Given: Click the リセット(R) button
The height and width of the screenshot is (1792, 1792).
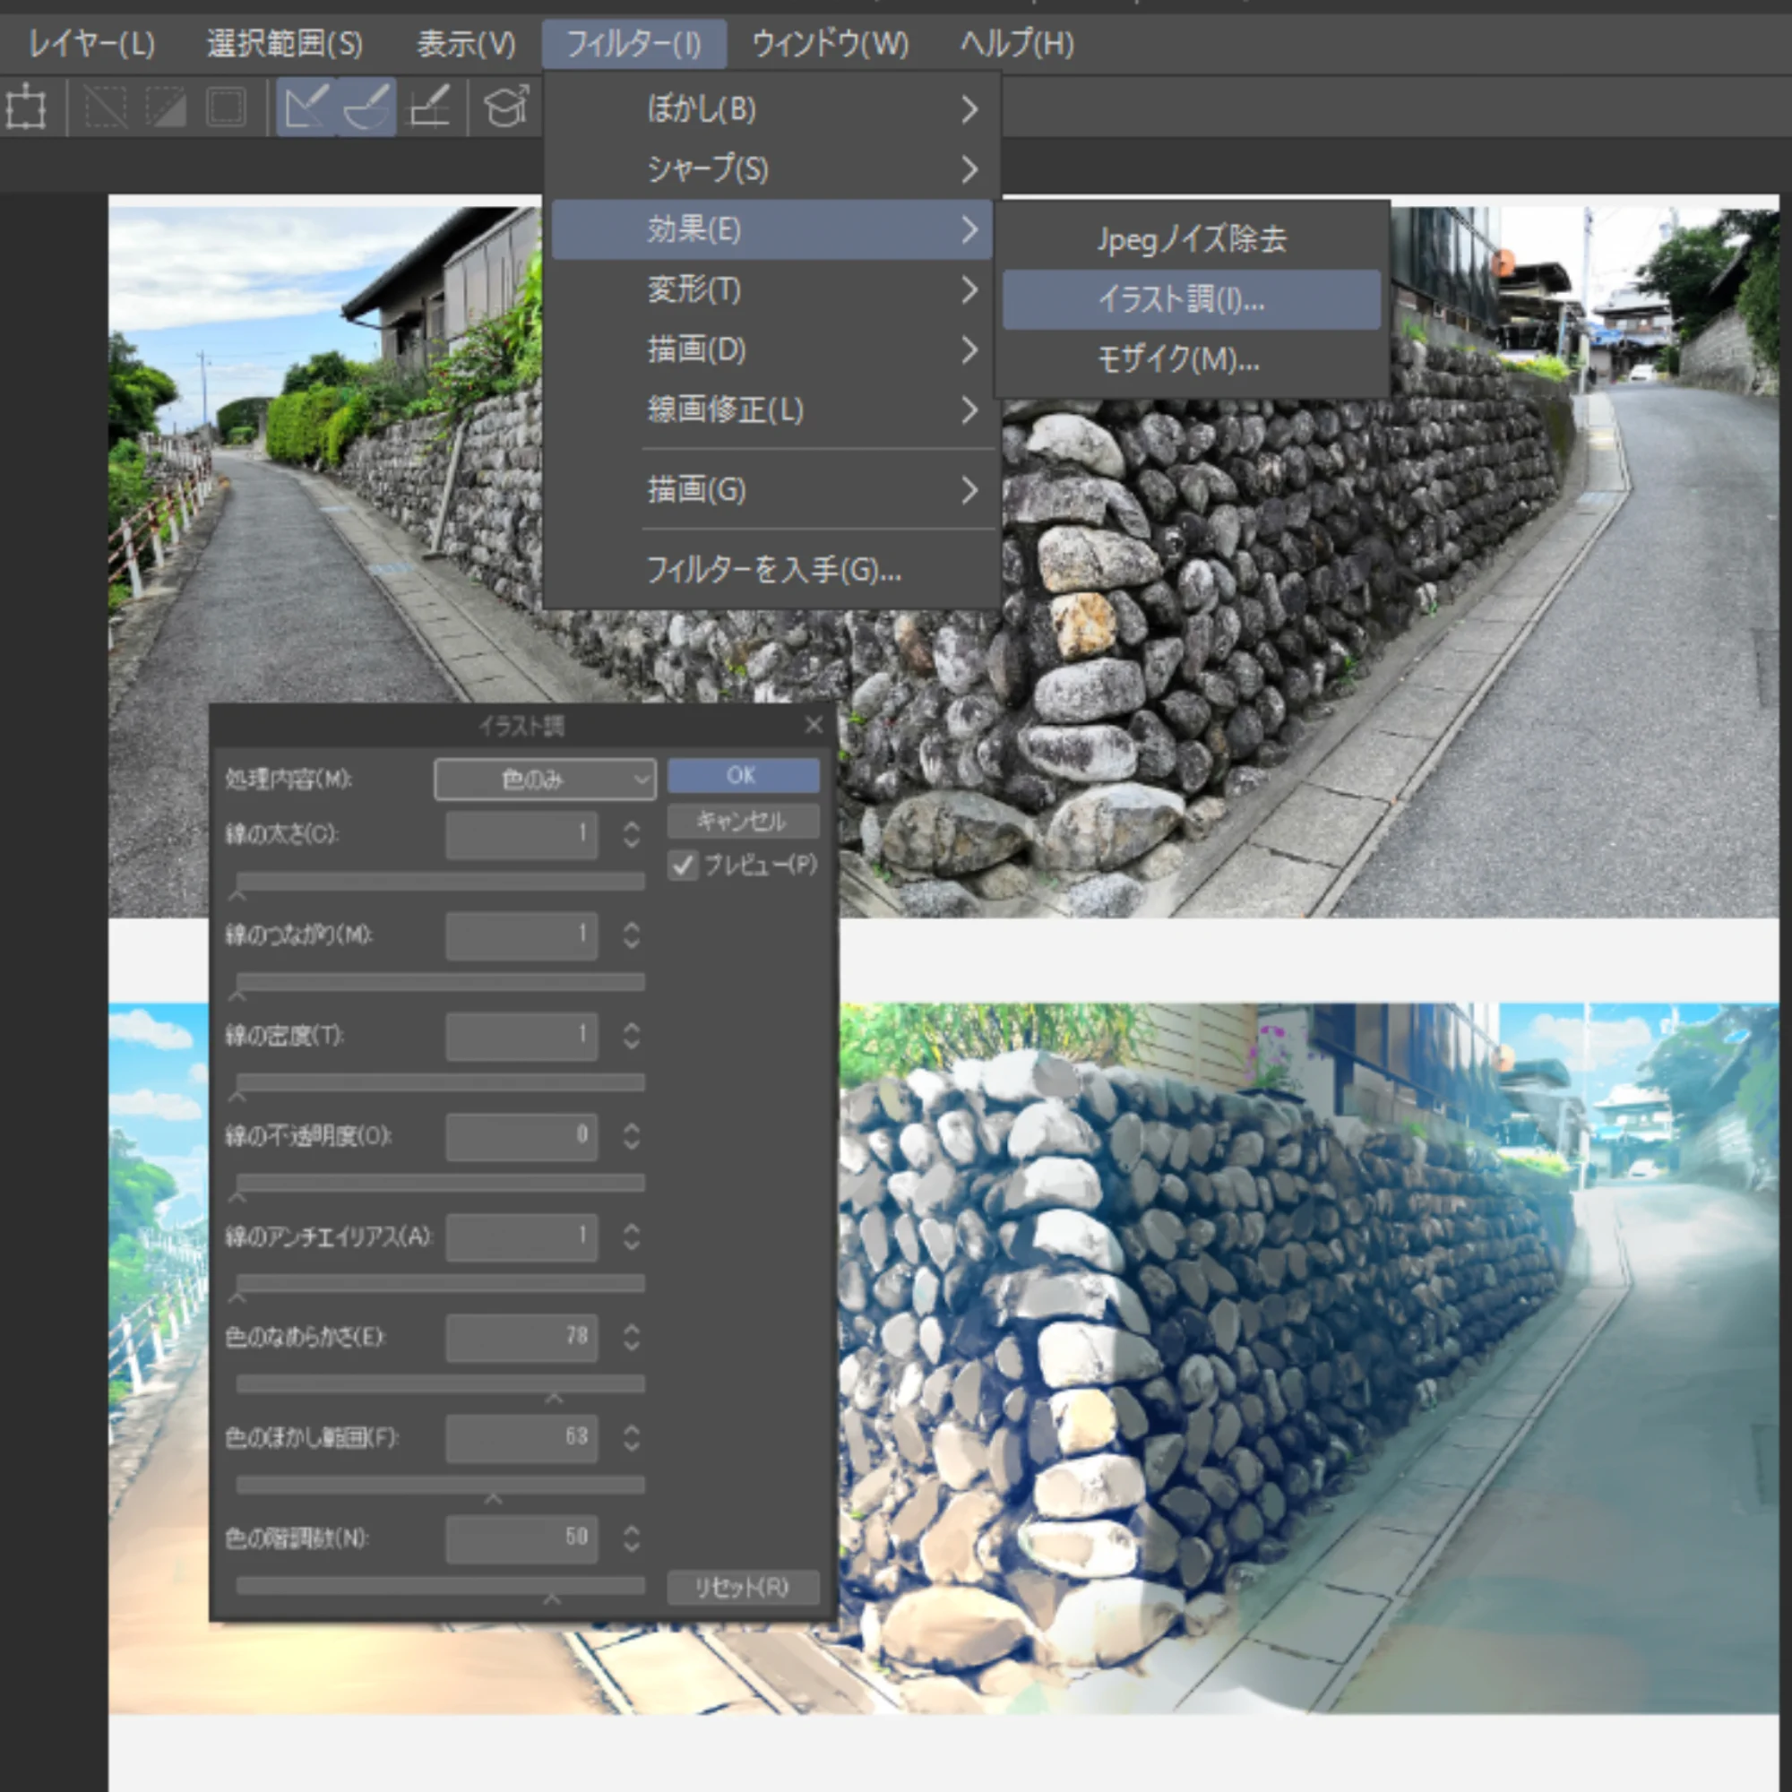Looking at the screenshot, I should pyautogui.click(x=742, y=1587).
